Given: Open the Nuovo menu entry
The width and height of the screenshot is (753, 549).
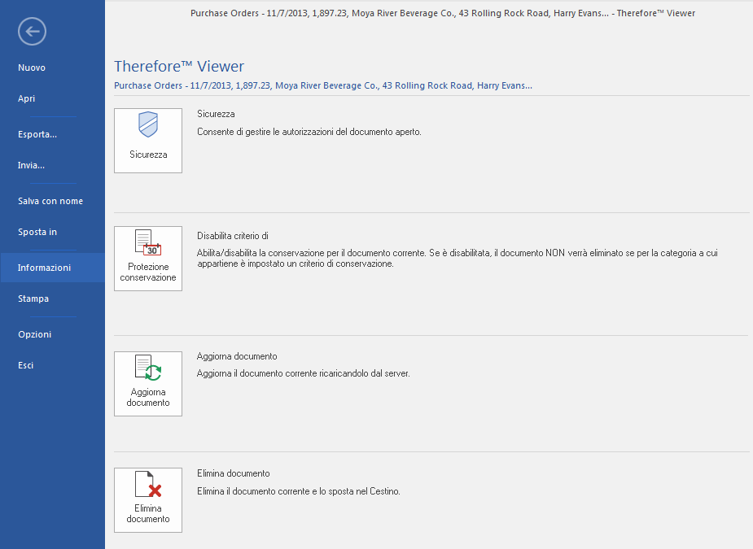Looking at the screenshot, I should point(31,68).
